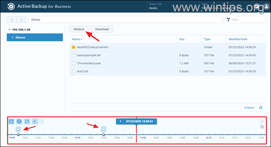
Task: Select the backup version marker at 13:54
Action: coord(104,129)
